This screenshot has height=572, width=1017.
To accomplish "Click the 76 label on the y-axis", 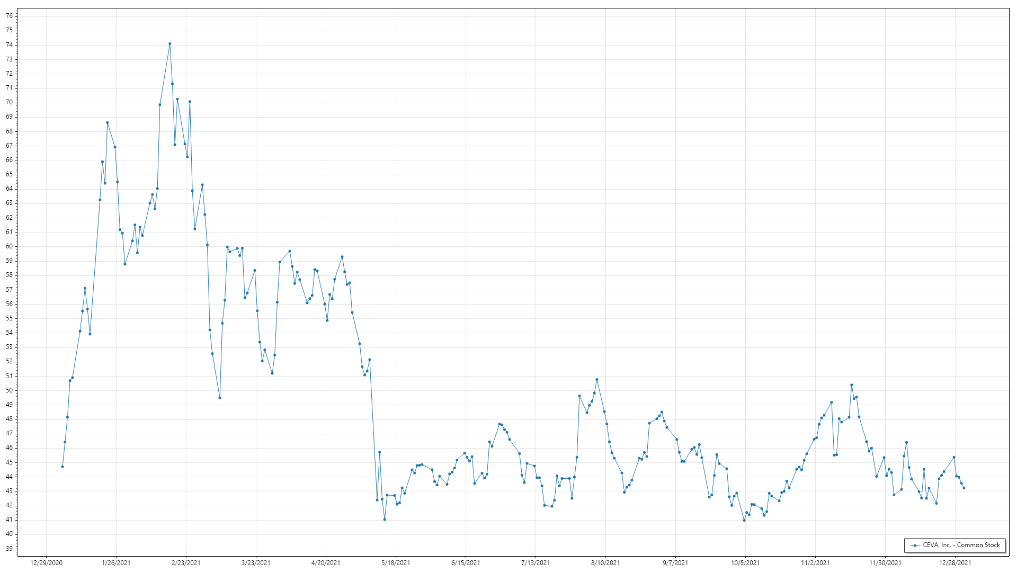I will [x=10, y=16].
